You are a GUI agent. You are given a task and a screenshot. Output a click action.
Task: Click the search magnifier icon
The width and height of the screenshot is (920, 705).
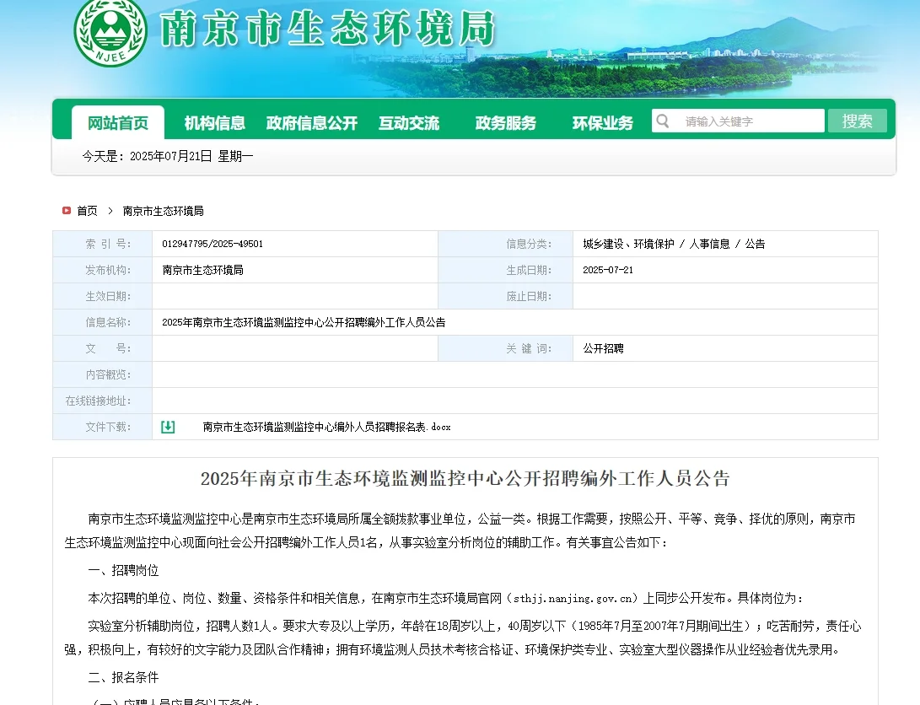coord(663,121)
